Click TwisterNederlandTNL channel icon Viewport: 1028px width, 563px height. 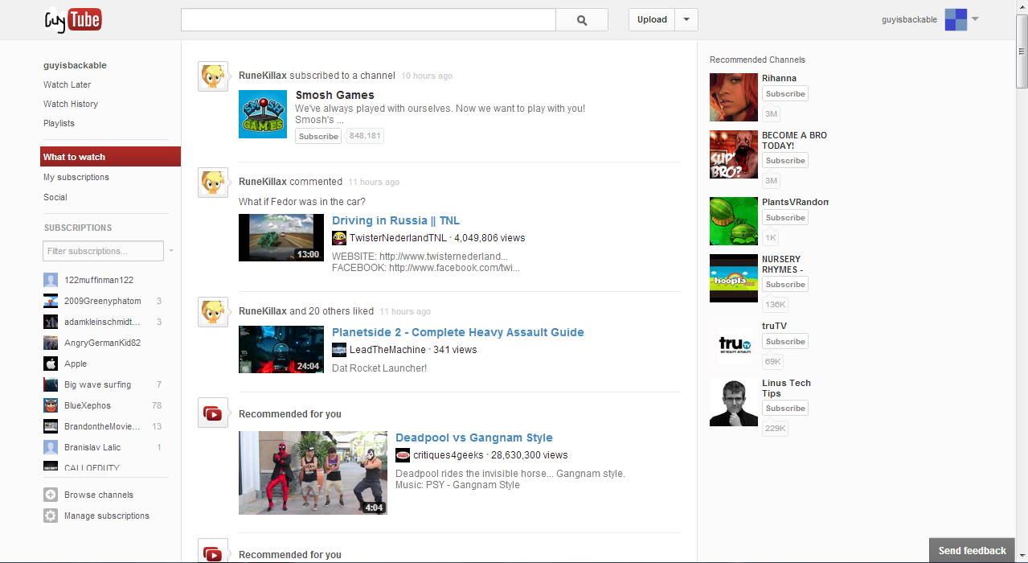[339, 238]
